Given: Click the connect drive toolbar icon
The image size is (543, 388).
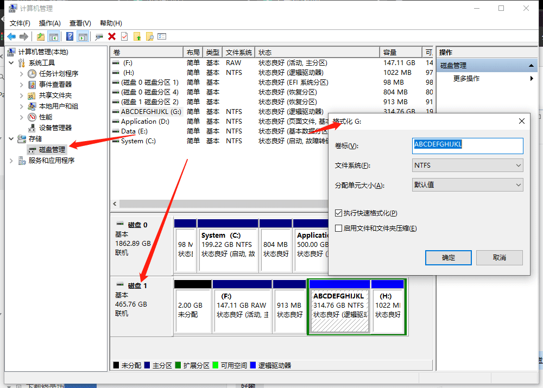Looking at the screenshot, I should (99, 37).
